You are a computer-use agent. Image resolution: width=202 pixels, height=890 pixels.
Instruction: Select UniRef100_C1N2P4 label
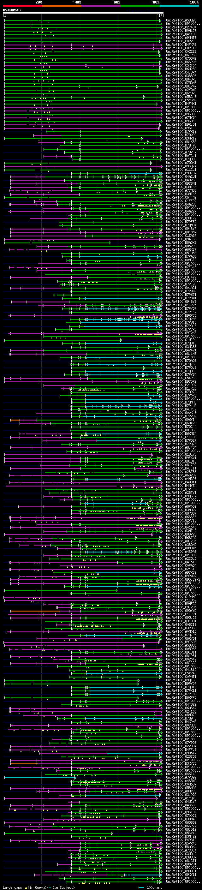[181, 340]
